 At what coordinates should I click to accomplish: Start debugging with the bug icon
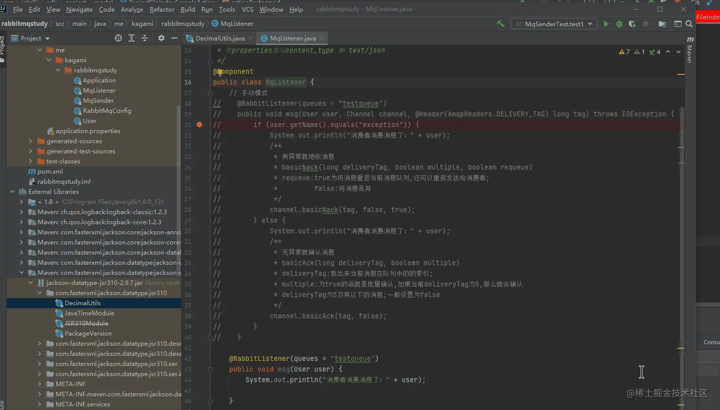coord(619,24)
